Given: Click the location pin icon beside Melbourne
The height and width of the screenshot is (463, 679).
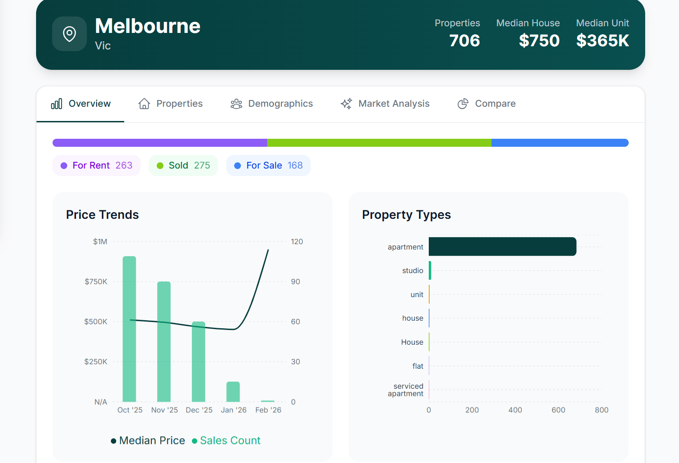Looking at the screenshot, I should (x=69, y=33).
